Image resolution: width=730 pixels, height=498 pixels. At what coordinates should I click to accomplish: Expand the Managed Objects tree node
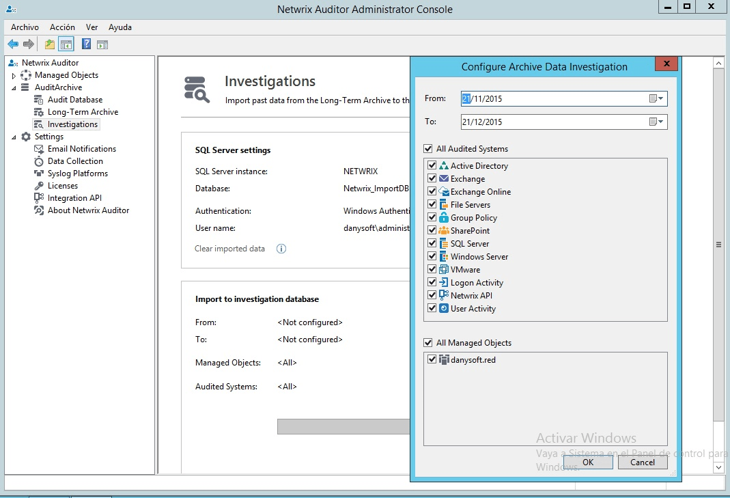14,75
